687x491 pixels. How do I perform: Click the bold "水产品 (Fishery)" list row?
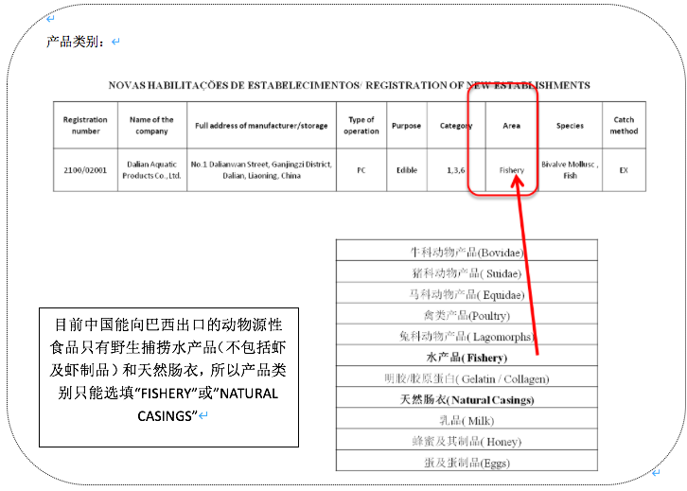pos(467,358)
